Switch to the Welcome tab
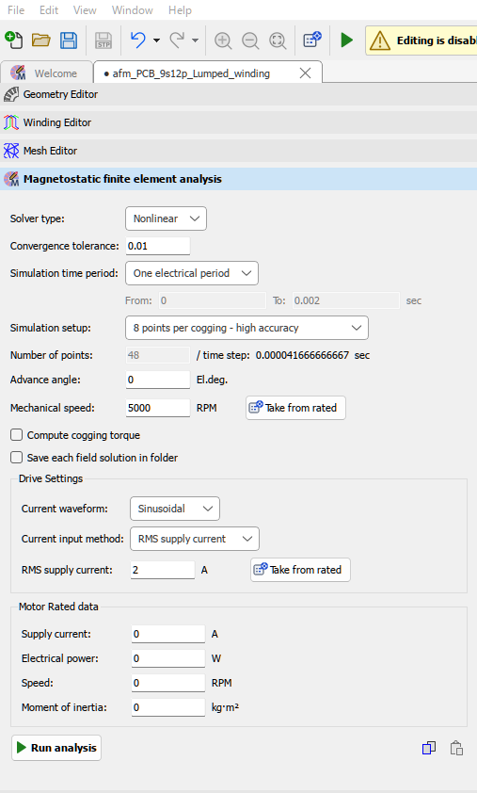 click(46, 73)
